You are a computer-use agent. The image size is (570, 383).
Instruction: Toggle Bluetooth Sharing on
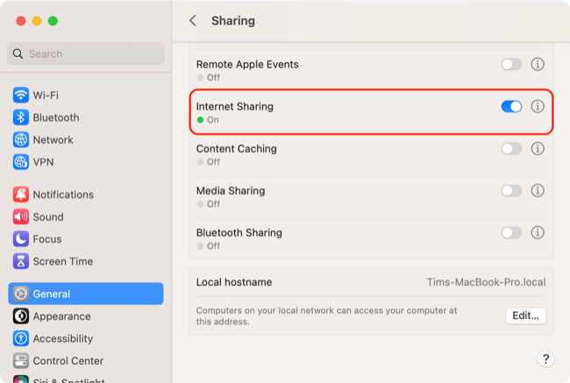click(511, 233)
